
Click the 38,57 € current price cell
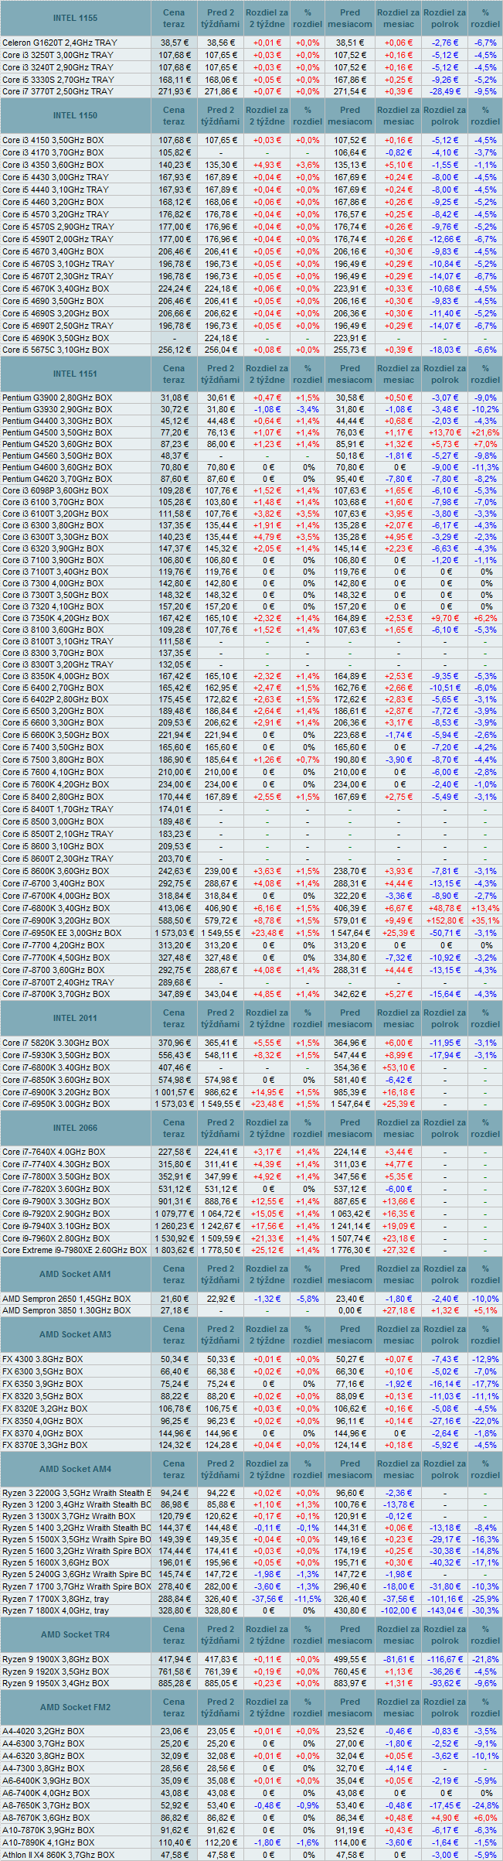[x=175, y=43]
